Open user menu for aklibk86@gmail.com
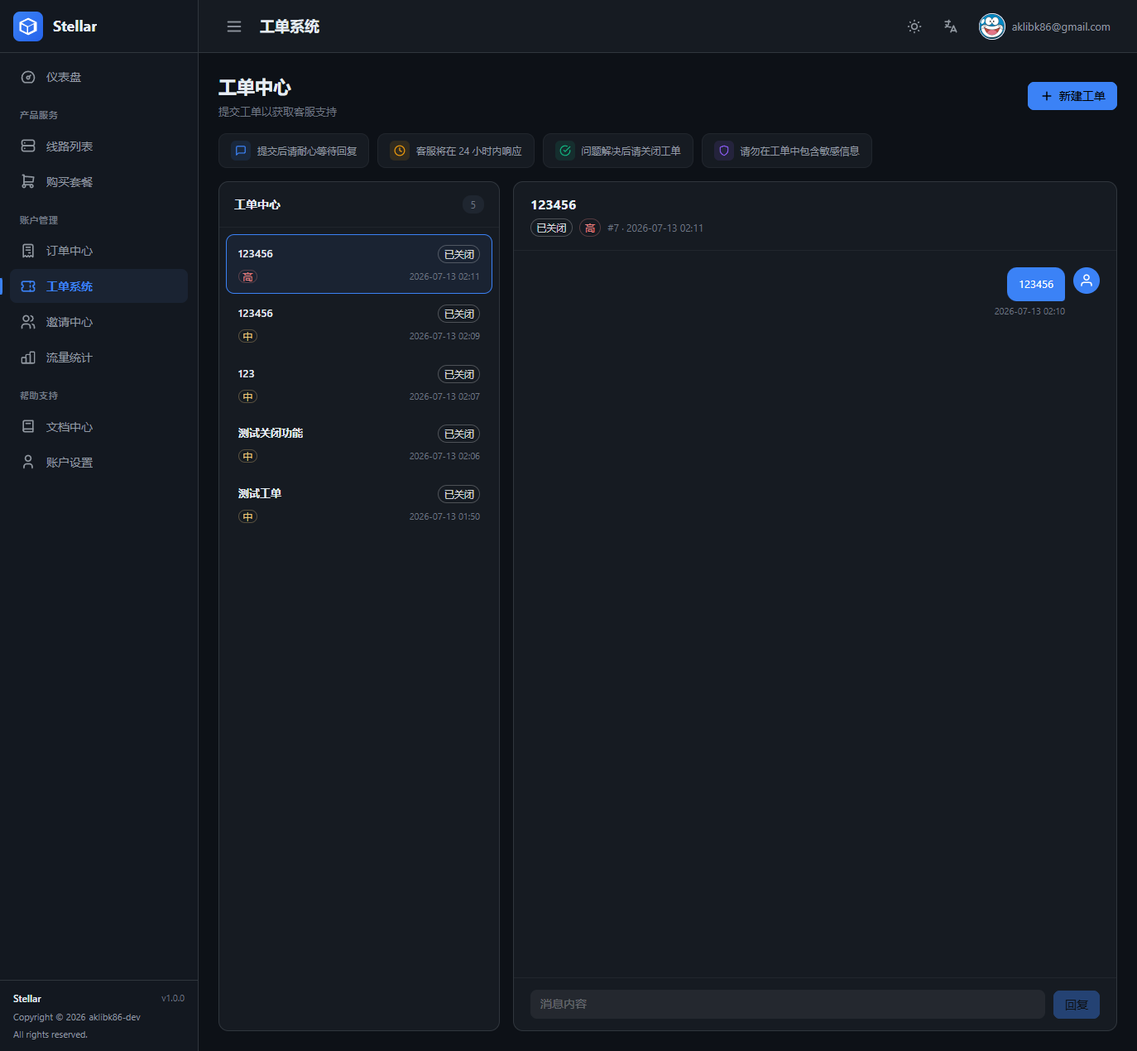Screen dimensions: 1137x1051 tap(1045, 26)
